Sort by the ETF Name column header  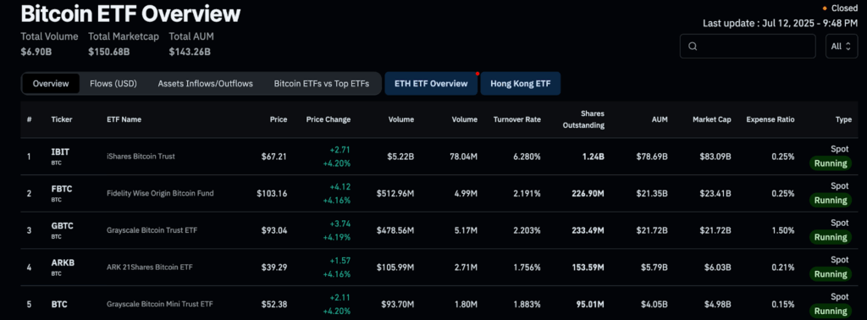click(124, 119)
